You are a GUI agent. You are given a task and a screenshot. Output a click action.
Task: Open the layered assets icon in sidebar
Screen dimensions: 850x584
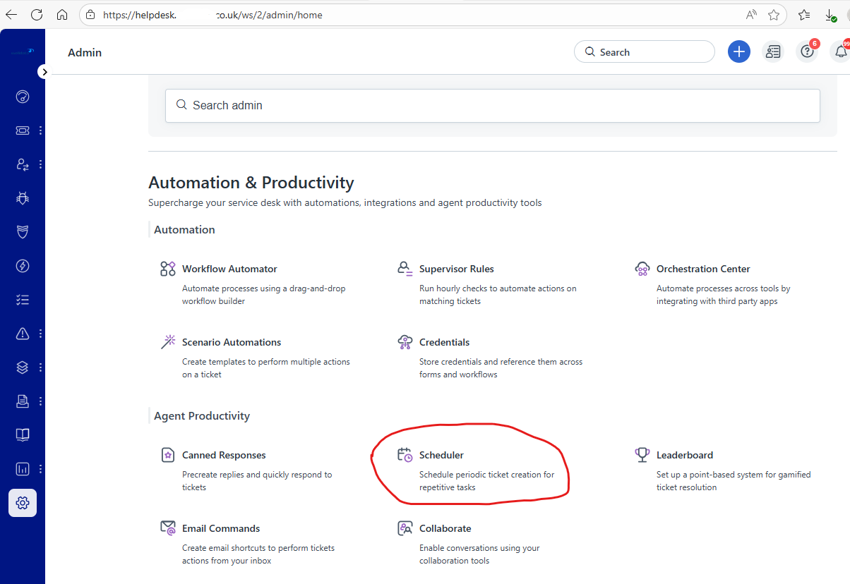23,367
